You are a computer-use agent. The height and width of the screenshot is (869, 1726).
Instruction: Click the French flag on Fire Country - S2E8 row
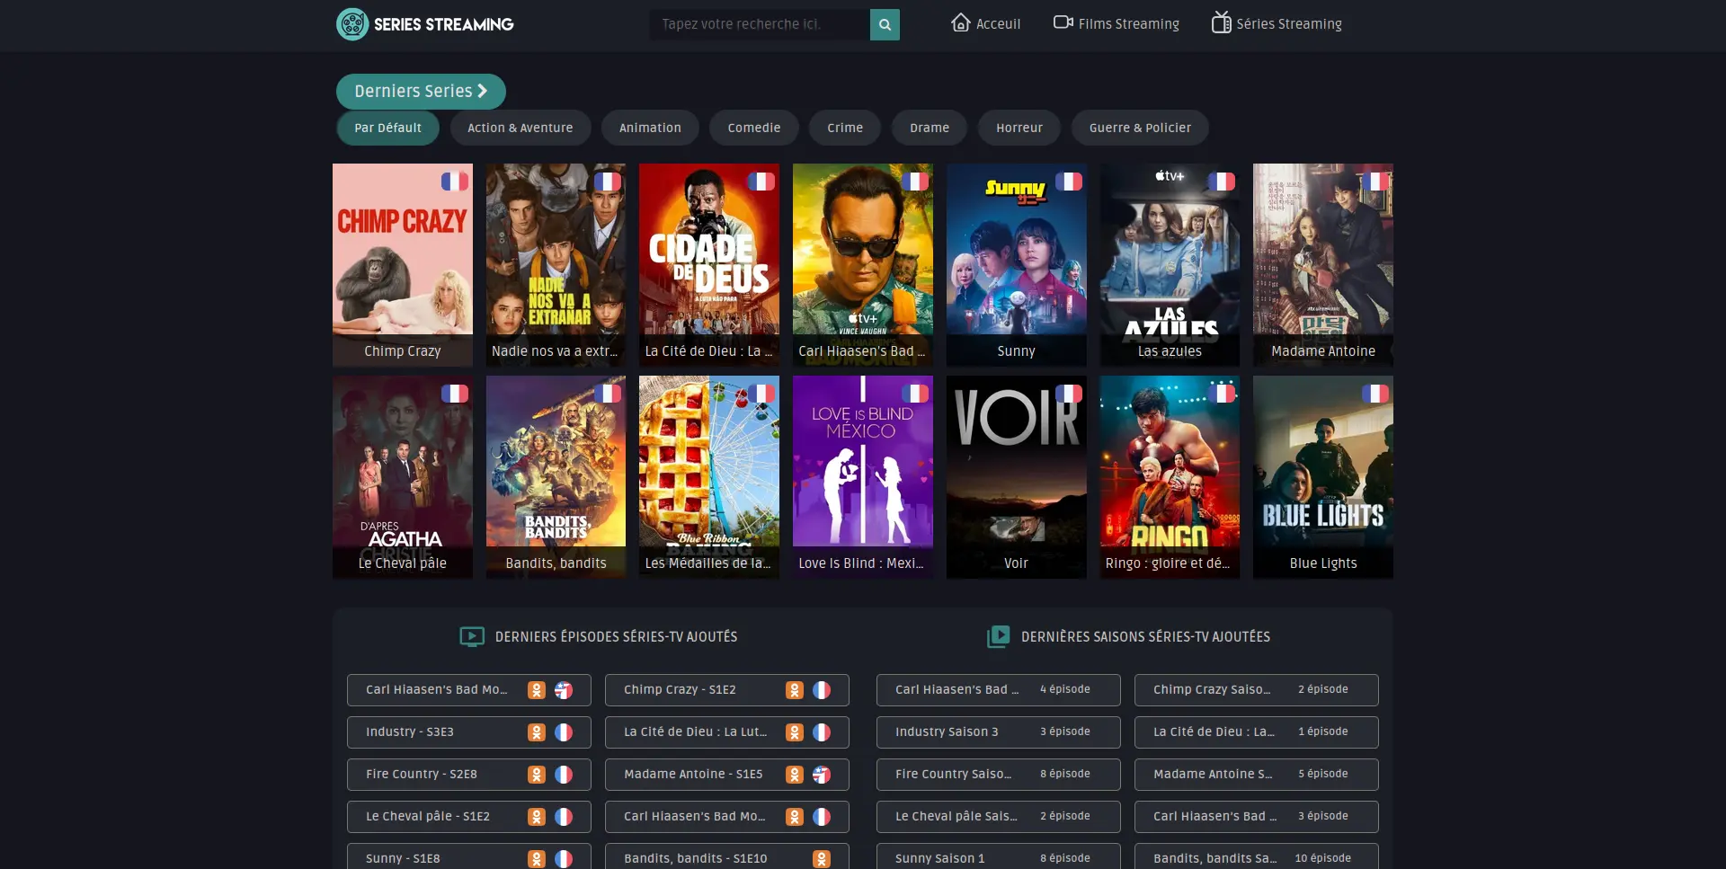[564, 775]
